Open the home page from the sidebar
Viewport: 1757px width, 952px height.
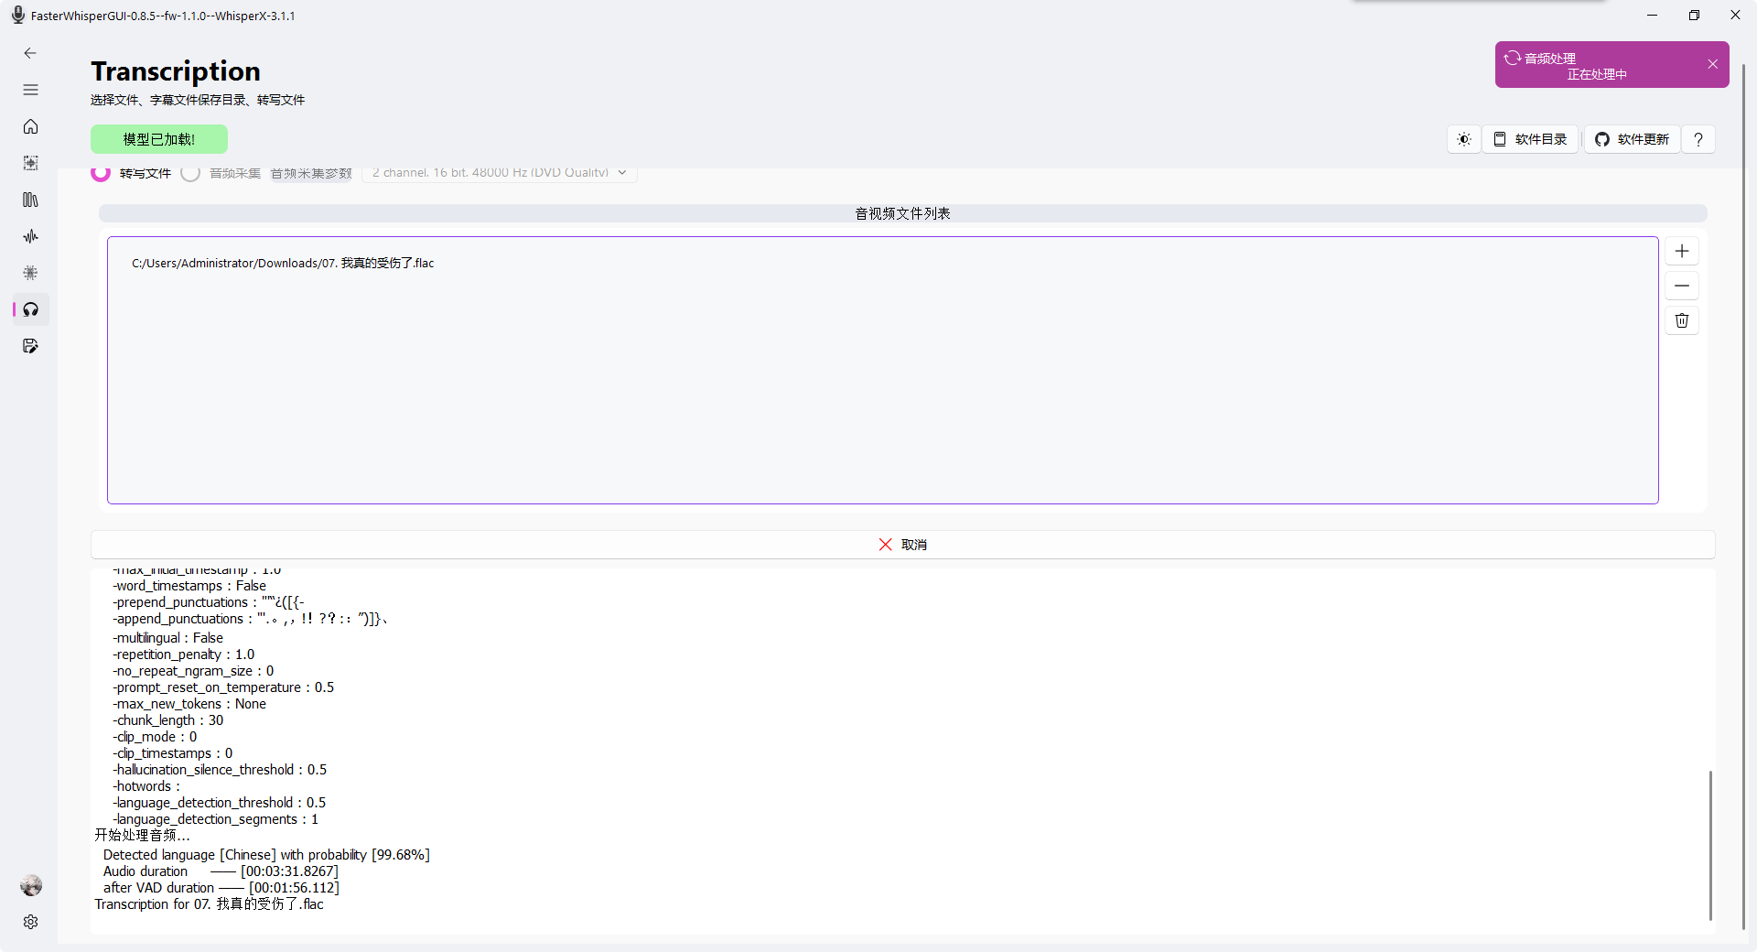tap(30, 126)
